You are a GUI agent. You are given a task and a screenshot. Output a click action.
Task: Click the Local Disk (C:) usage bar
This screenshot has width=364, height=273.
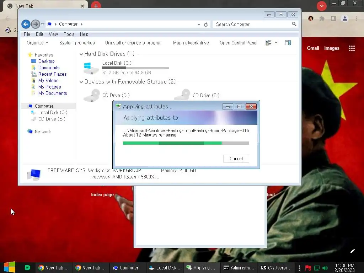[x=135, y=68]
